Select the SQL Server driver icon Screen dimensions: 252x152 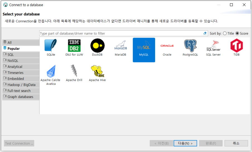[x=213, y=46]
